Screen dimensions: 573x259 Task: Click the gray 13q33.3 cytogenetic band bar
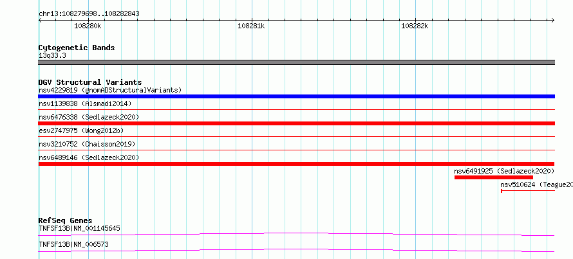pos(296,62)
